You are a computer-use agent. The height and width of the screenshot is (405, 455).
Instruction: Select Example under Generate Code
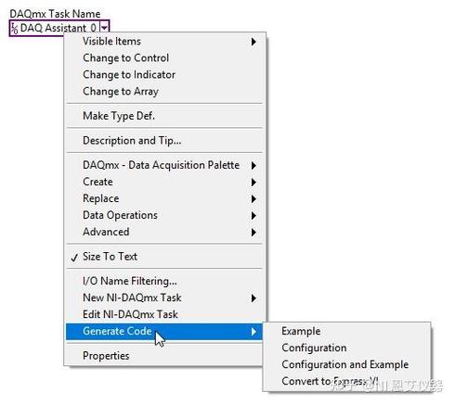click(346, 331)
